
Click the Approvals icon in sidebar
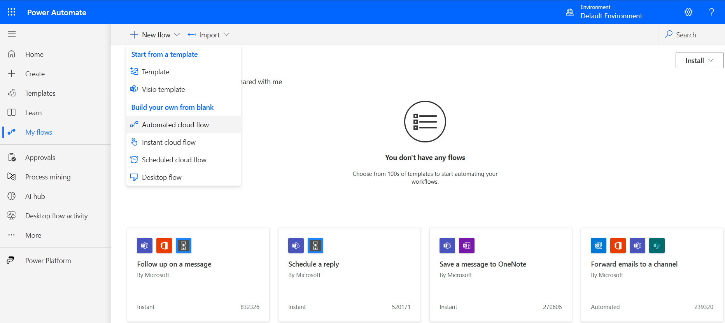pos(12,157)
